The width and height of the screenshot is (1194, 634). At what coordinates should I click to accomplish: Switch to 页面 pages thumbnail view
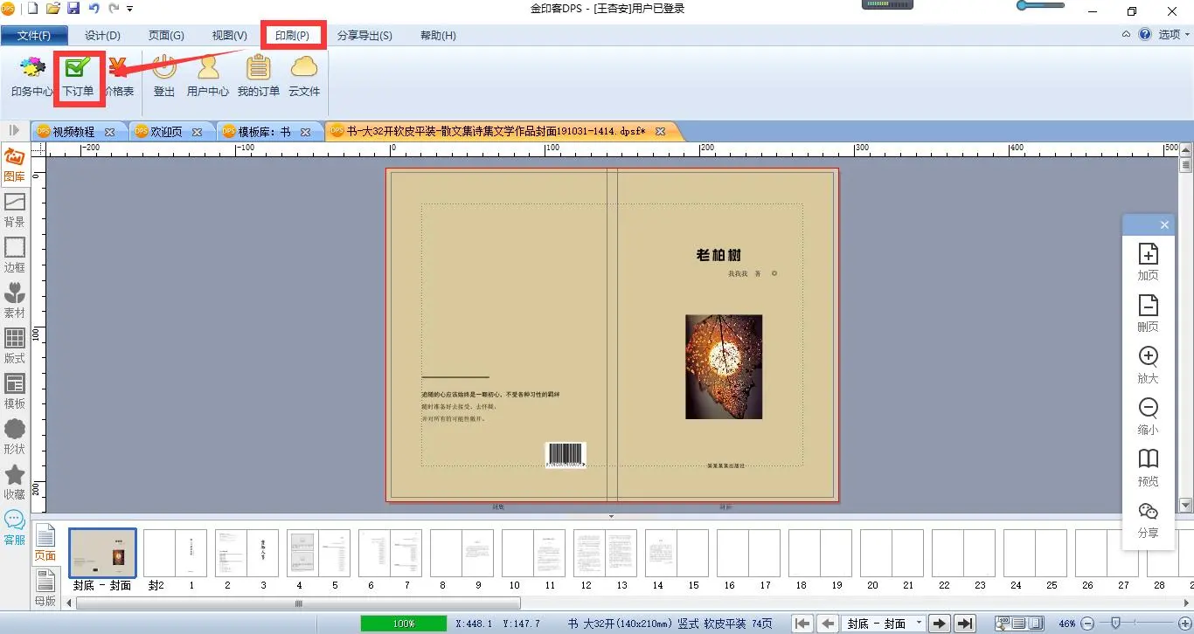(45, 543)
